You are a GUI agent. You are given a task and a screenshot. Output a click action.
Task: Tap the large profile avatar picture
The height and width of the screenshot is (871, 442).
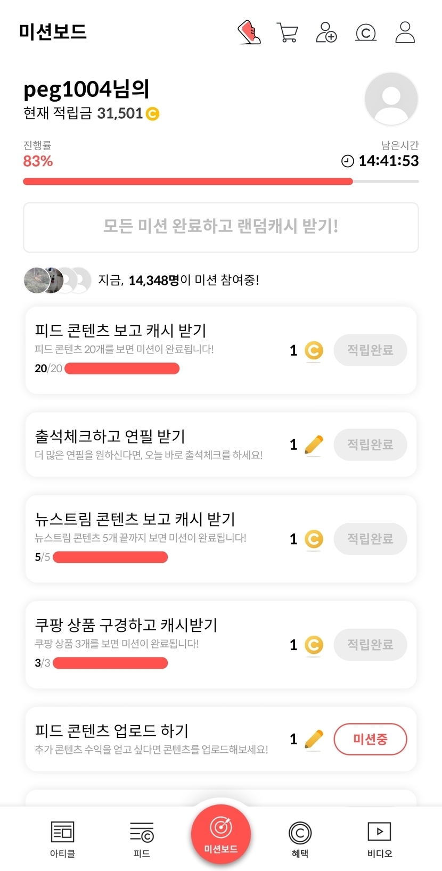pos(391,99)
